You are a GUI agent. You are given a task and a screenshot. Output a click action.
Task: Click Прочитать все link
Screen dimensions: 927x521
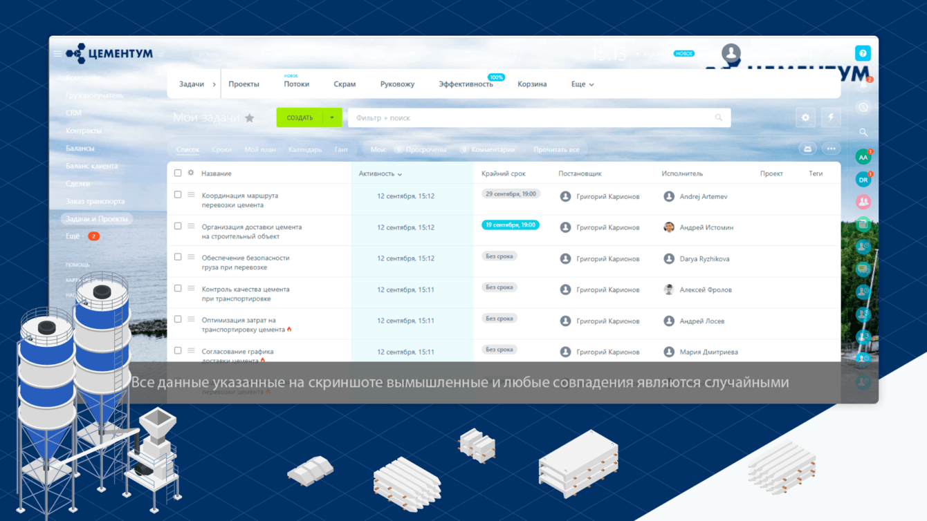[556, 149]
